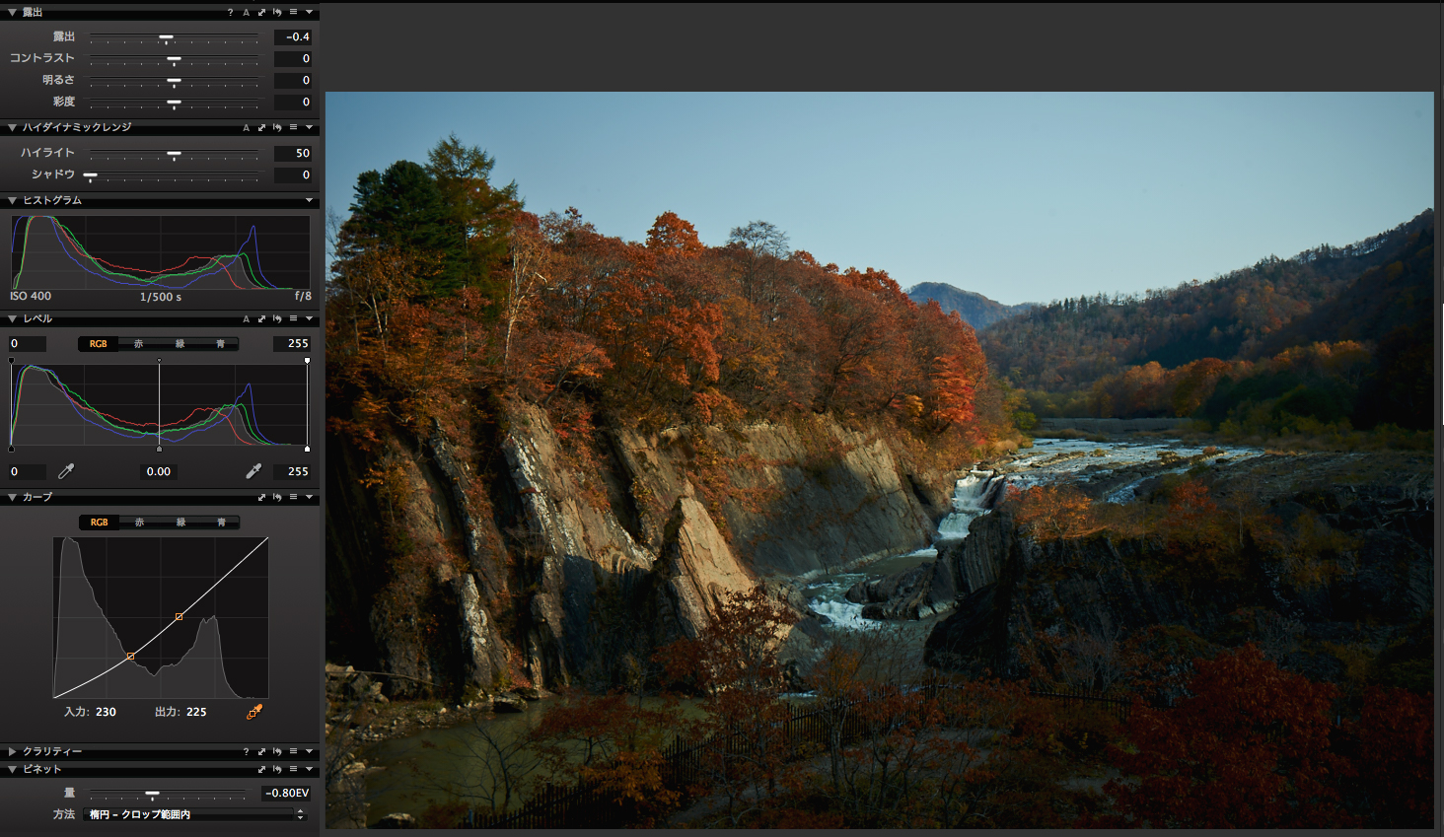Click auto-adjust 'A' icon in レベル panel
This screenshot has height=837, width=1444.
246,318
